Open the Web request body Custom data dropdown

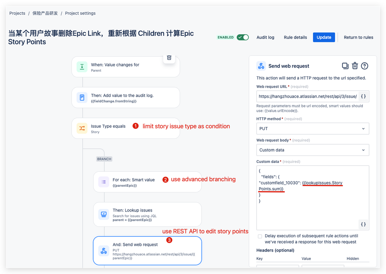[x=313, y=150]
